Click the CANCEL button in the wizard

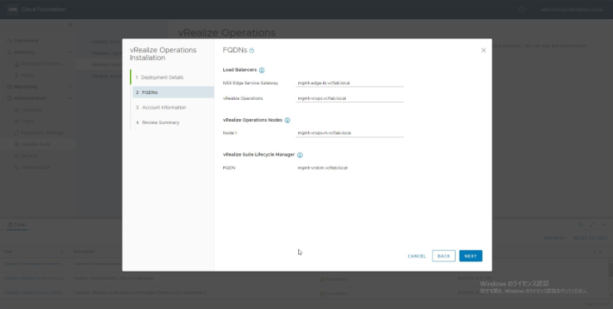(416, 257)
